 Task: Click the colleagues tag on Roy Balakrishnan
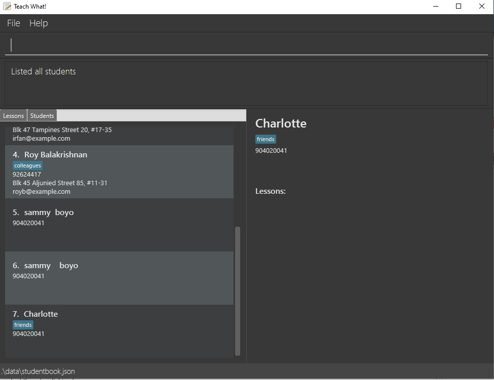pyautogui.click(x=27, y=165)
